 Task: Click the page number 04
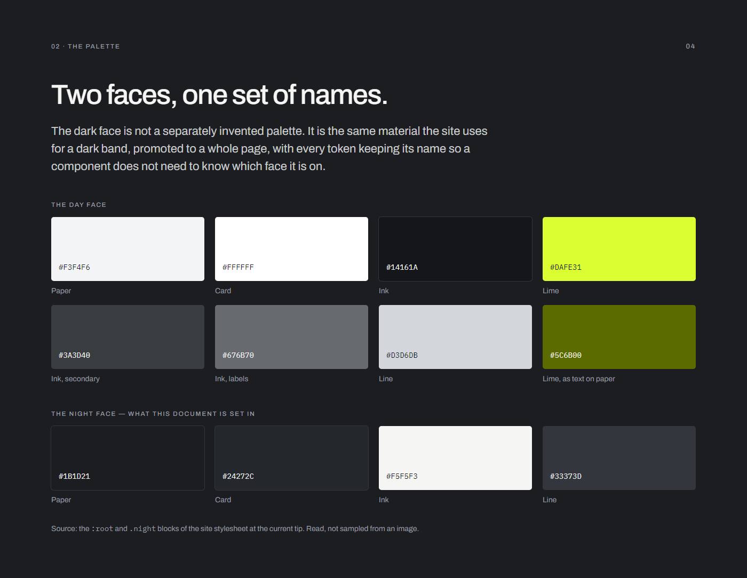pyautogui.click(x=690, y=46)
